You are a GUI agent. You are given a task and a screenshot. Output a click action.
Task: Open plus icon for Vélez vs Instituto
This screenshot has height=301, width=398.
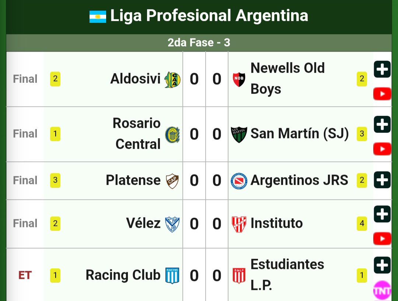click(382, 214)
